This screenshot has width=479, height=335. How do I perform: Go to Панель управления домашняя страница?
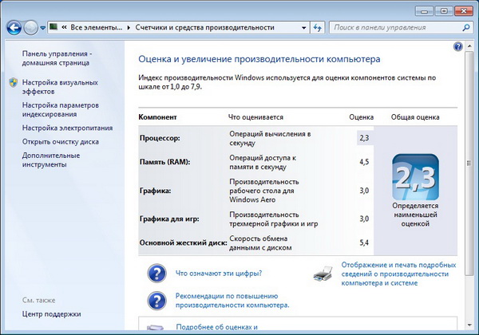click(x=57, y=59)
